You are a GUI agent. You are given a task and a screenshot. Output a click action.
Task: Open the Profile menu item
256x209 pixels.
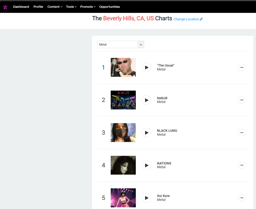(x=38, y=7)
